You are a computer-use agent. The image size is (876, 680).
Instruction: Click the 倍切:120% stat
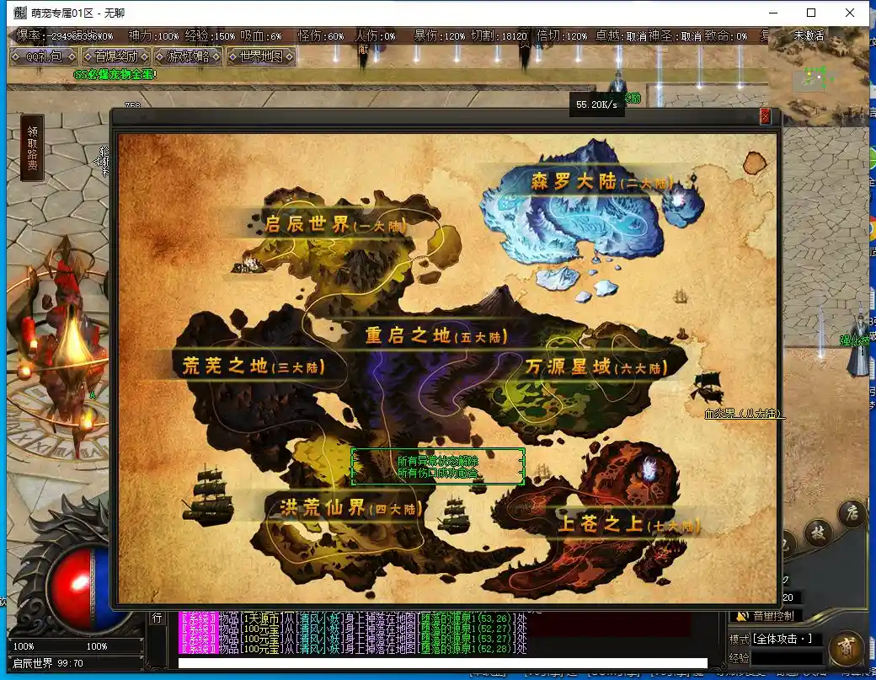pyautogui.click(x=562, y=35)
